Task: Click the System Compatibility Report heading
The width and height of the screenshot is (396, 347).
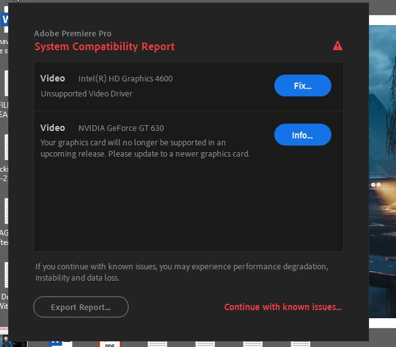Action: click(x=105, y=46)
